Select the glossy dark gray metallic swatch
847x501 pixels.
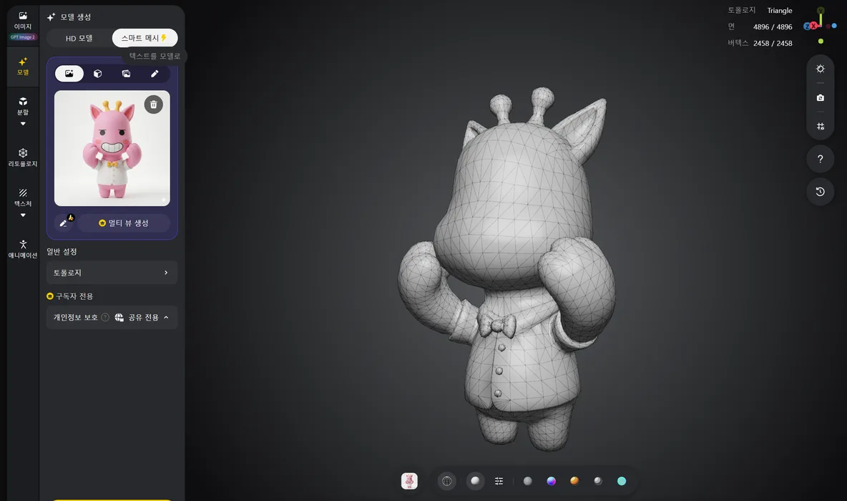click(x=598, y=481)
